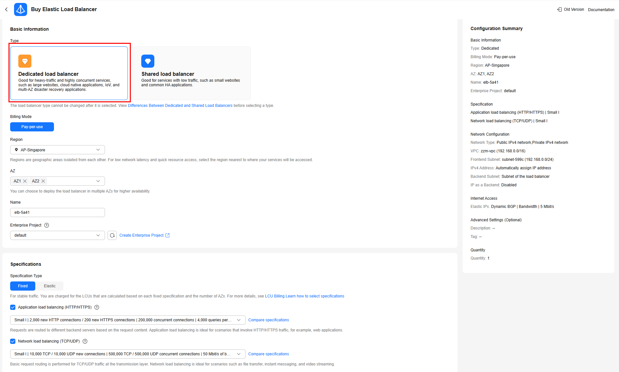This screenshot has width=619, height=372.
Task: Select the Dedicated load balancer card
Action: click(x=69, y=73)
